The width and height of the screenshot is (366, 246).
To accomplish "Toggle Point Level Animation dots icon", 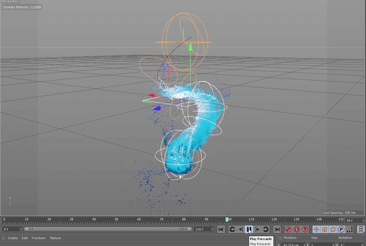I will [x=350, y=229].
